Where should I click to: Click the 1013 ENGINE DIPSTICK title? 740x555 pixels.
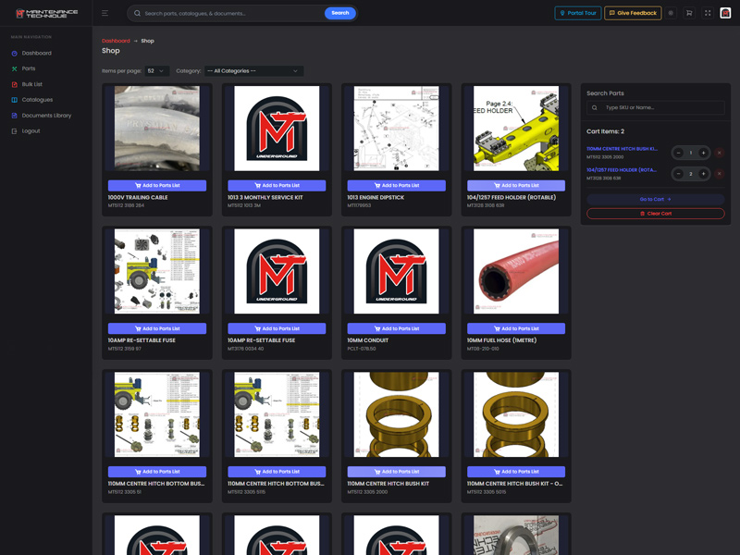point(376,197)
